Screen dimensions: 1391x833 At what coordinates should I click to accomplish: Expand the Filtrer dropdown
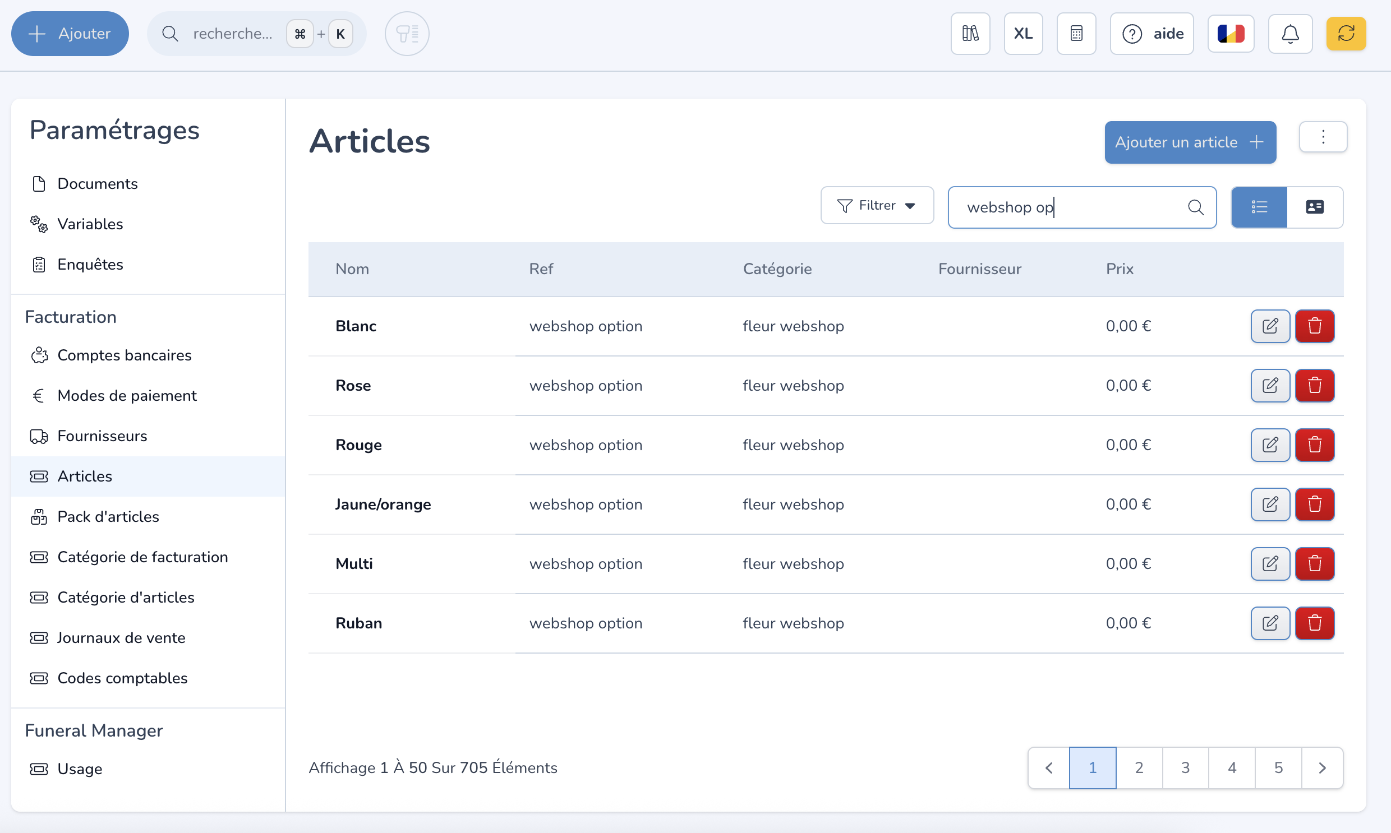click(x=877, y=206)
